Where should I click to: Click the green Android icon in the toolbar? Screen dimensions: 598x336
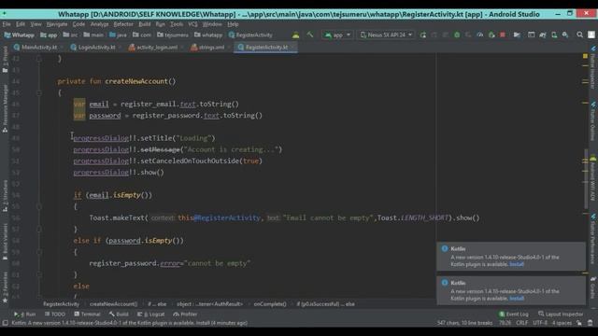point(295,35)
